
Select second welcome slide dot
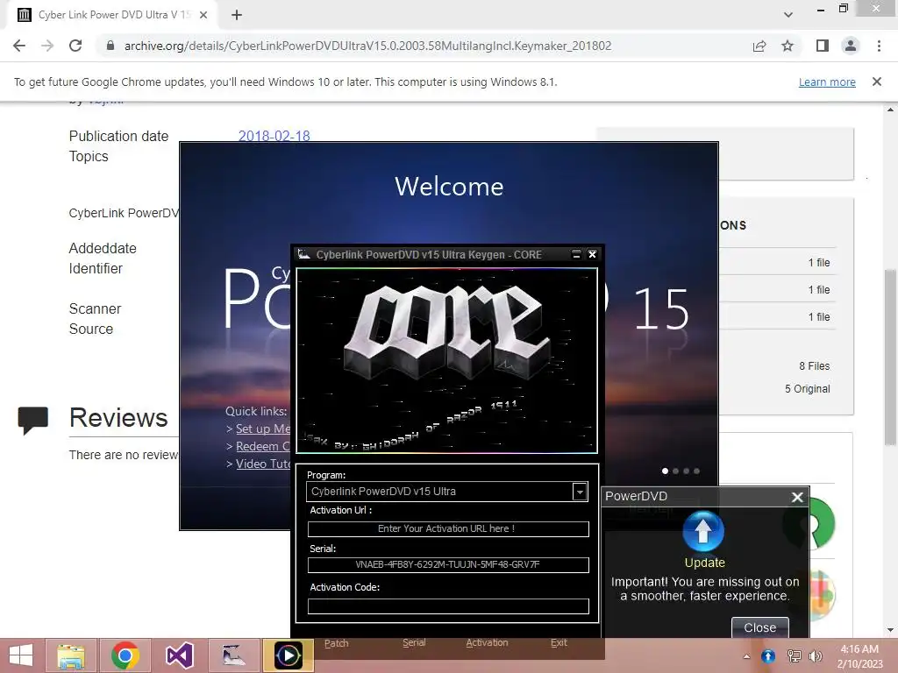(676, 471)
